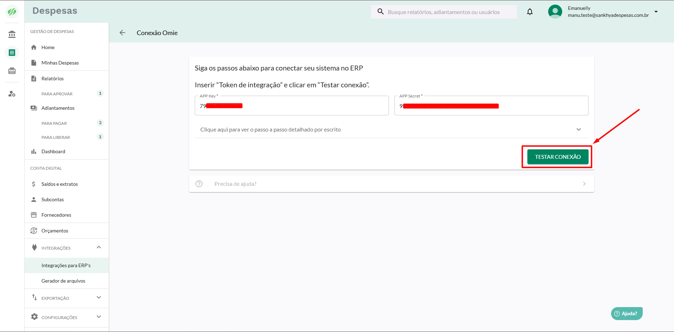Open Fornecedores via the storefront icon

click(x=34, y=215)
